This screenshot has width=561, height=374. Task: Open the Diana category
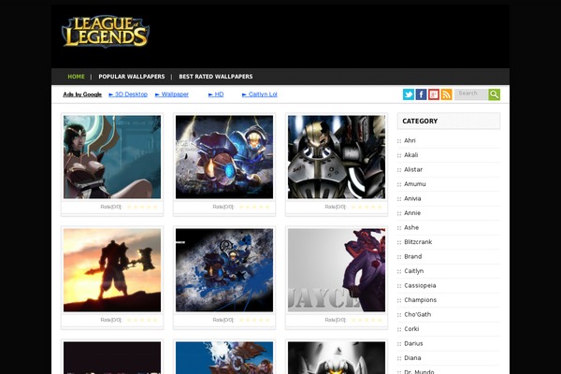pos(412,358)
